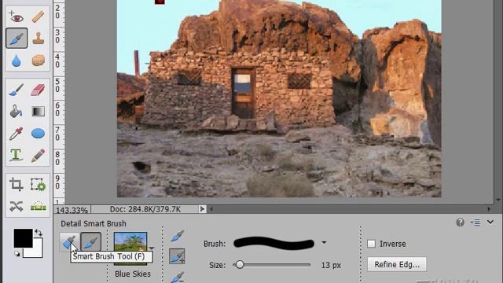Click the Refine Edge button
Image resolution: width=503 pixels, height=283 pixels.
397,264
